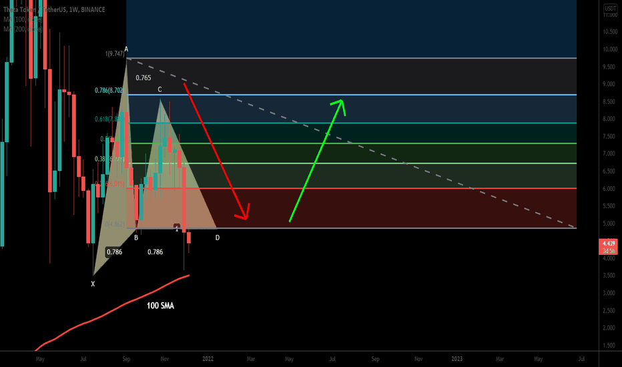Select the blue 0.786 retracement line
622x367 pixels.
(352, 95)
